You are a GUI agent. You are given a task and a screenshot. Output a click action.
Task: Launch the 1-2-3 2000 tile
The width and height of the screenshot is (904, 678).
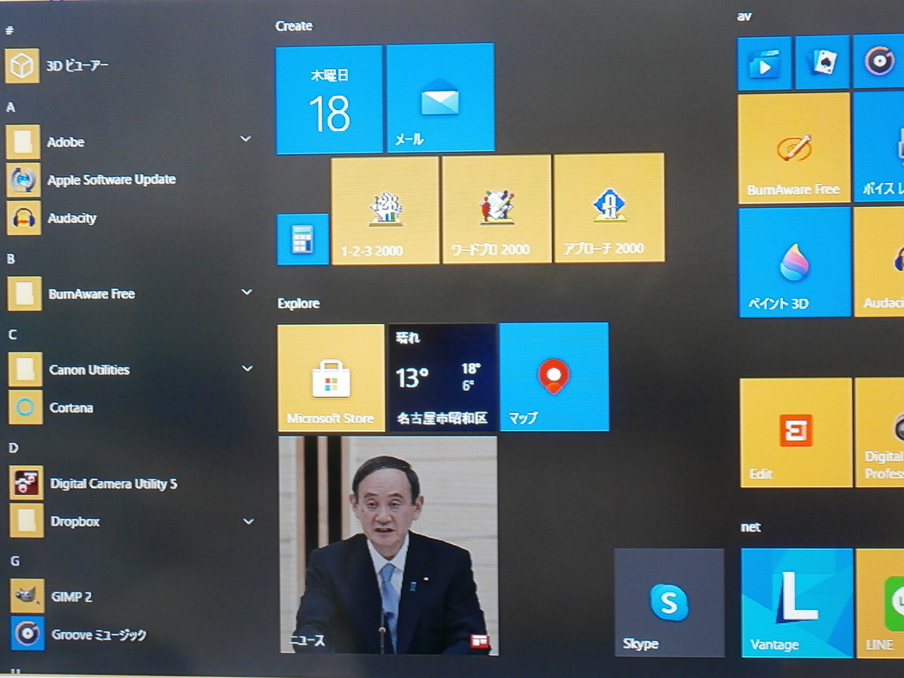coord(385,210)
